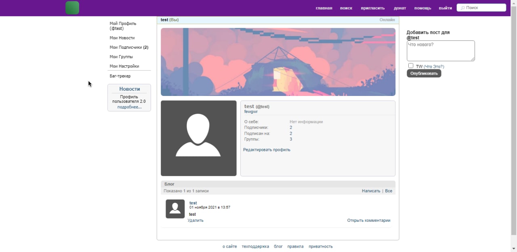517x252 pixels.
Task: Open поиск in the top navigation
Action: tap(346, 8)
